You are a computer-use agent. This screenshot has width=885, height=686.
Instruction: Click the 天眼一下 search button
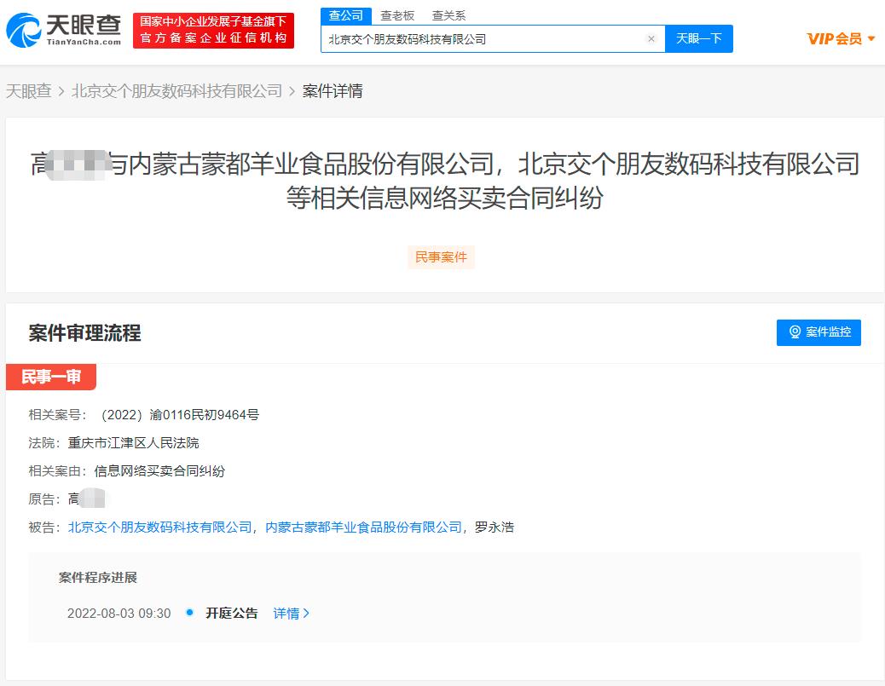(699, 39)
